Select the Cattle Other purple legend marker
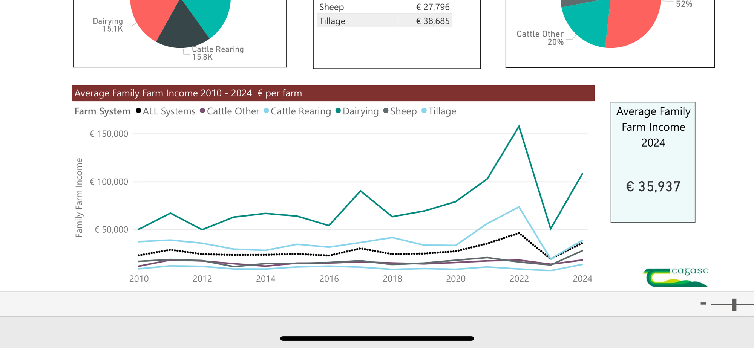The image size is (754, 348). (x=202, y=111)
